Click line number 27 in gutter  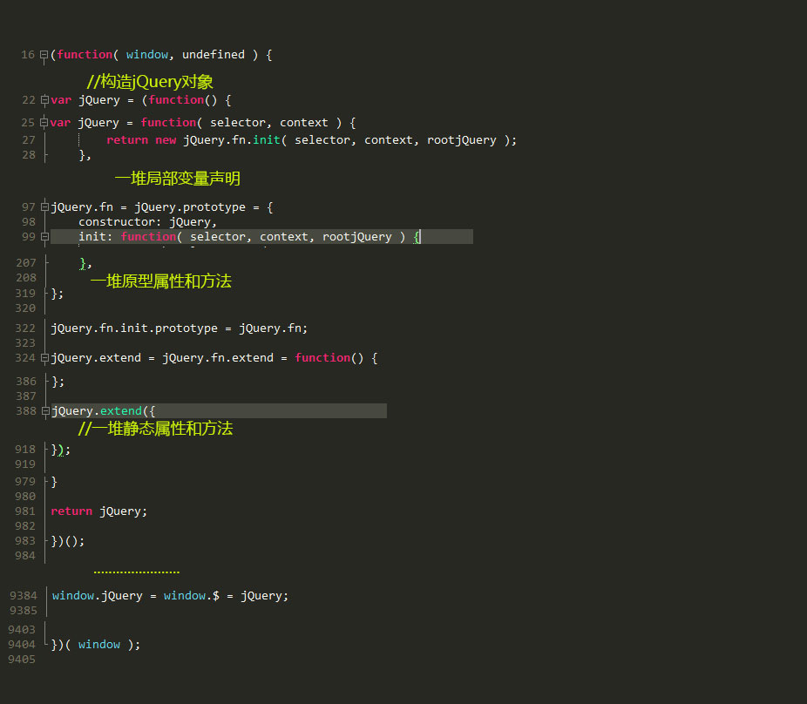click(29, 140)
